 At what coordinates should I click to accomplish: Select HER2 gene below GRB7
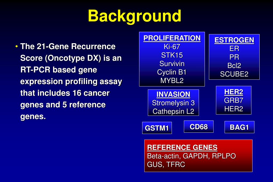[234, 109]
